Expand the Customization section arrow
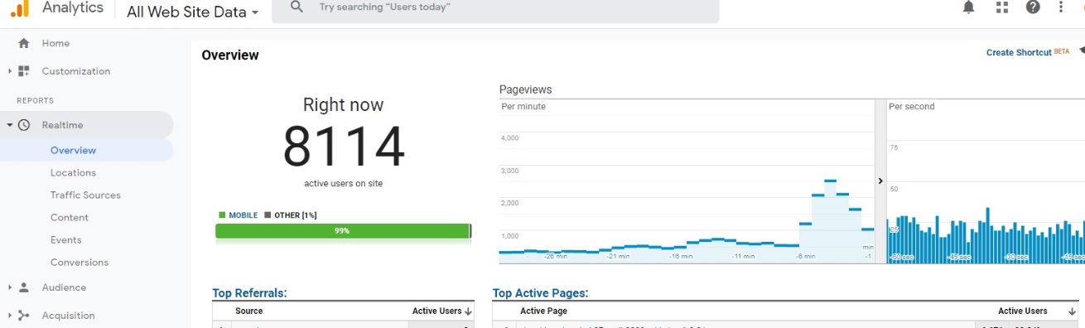 pos(10,71)
